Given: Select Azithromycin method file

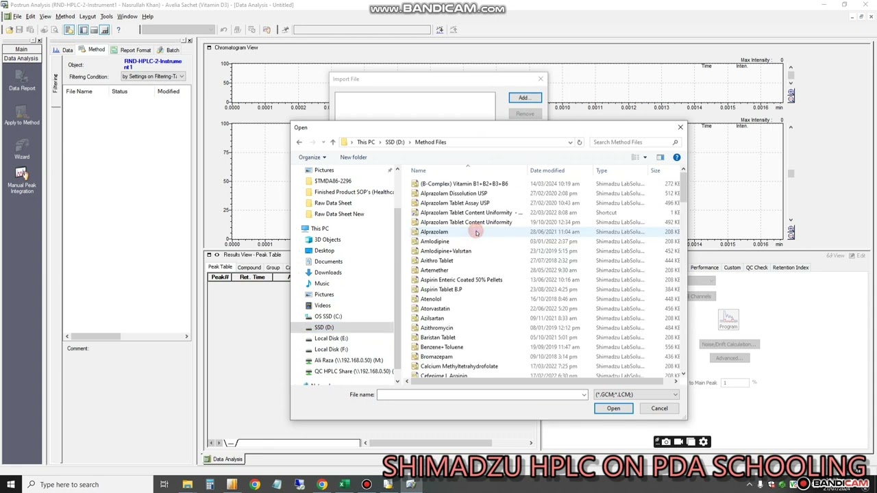Looking at the screenshot, I should point(436,328).
